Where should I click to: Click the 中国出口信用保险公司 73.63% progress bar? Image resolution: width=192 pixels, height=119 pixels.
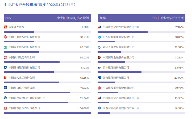47,92
